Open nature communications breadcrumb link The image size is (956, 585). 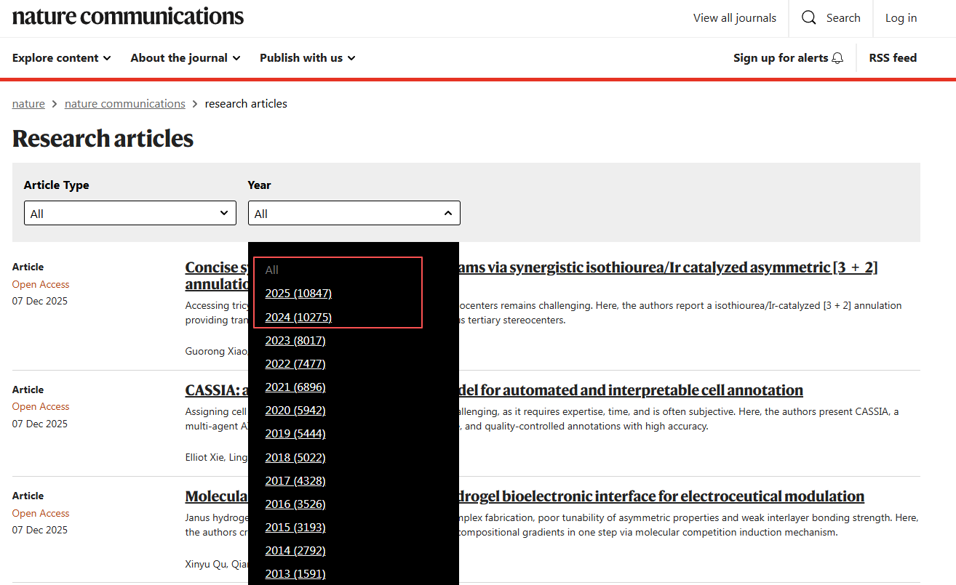124,104
